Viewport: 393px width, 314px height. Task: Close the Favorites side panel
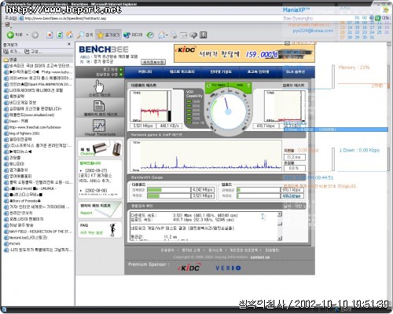click(x=69, y=44)
